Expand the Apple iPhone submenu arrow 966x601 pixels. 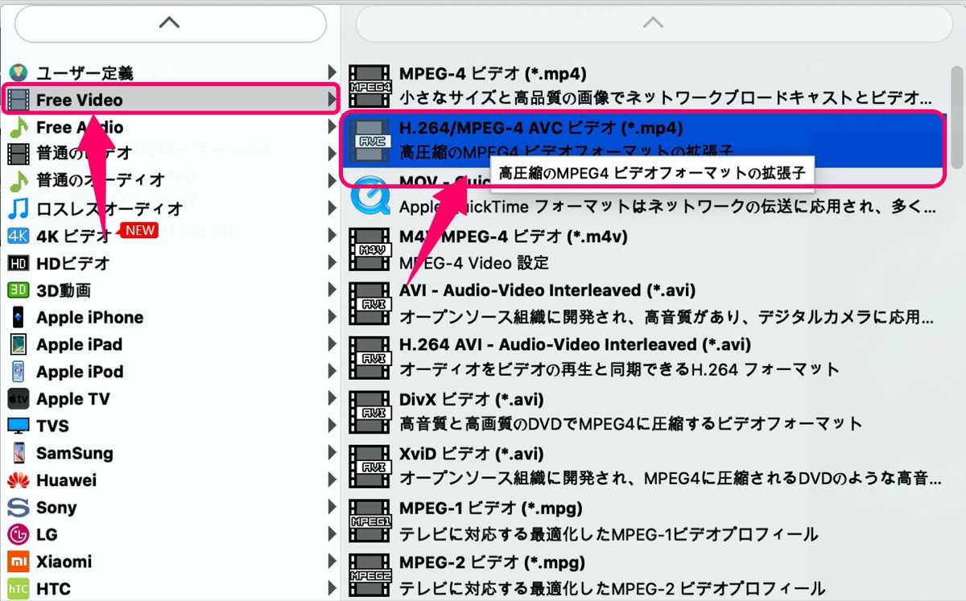[x=332, y=317]
